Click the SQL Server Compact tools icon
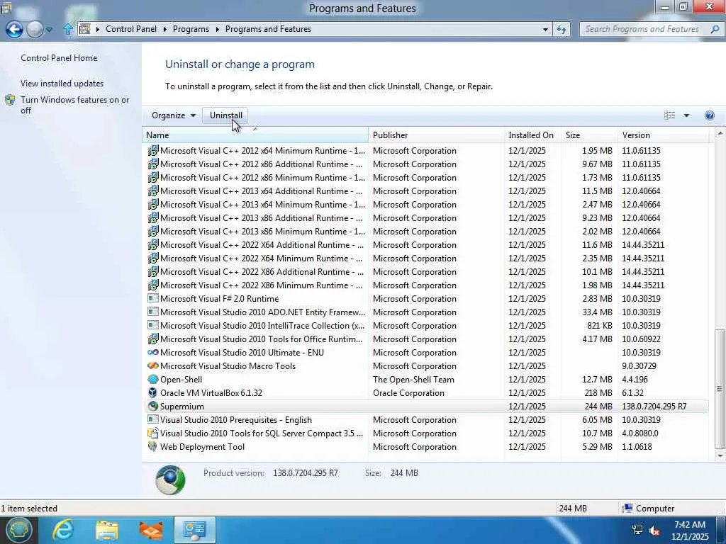Image resolution: width=726 pixels, height=544 pixels. point(153,433)
